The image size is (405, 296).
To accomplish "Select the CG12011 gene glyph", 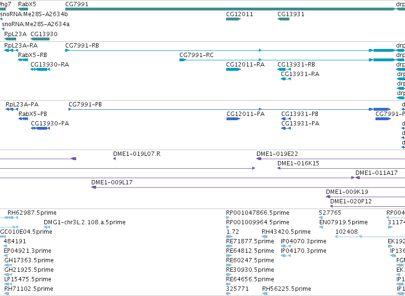I will point(233,19).
